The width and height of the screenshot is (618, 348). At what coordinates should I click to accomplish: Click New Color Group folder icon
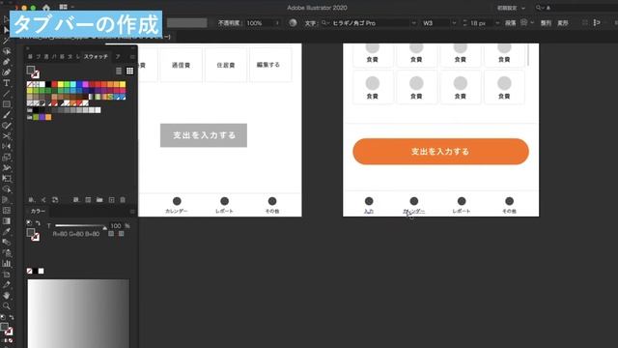(x=99, y=200)
